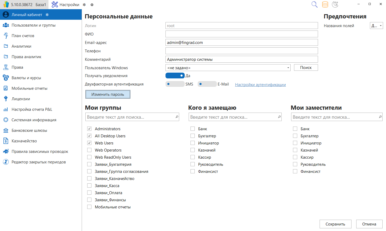This screenshot has height=231, width=386.
Task: Click the Изменить пароль button
Action: tap(108, 94)
